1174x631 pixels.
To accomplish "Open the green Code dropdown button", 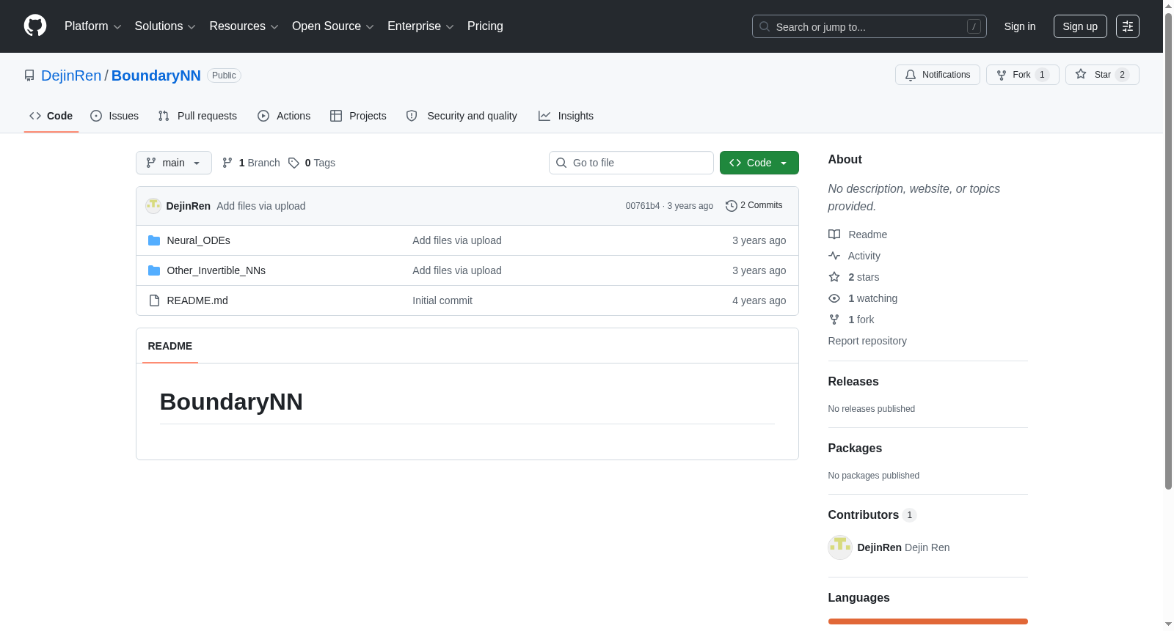I will pyautogui.click(x=759, y=163).
